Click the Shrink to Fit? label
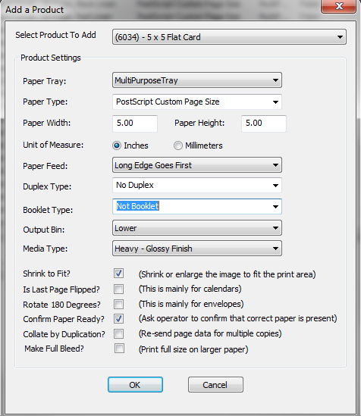 click(x=46, y=274)
